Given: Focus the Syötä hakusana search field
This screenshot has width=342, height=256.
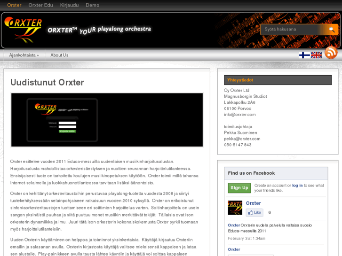Looking at the screenshot, I should tap(292, 29).
